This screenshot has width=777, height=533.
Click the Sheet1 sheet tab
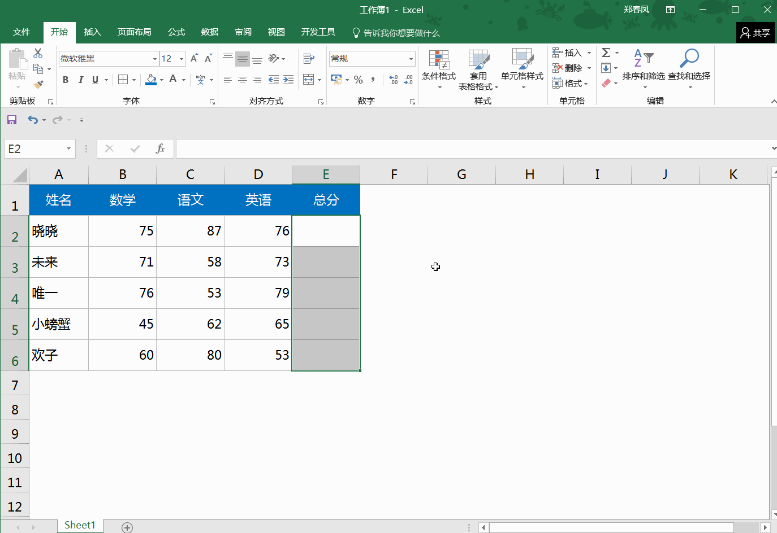80,525
